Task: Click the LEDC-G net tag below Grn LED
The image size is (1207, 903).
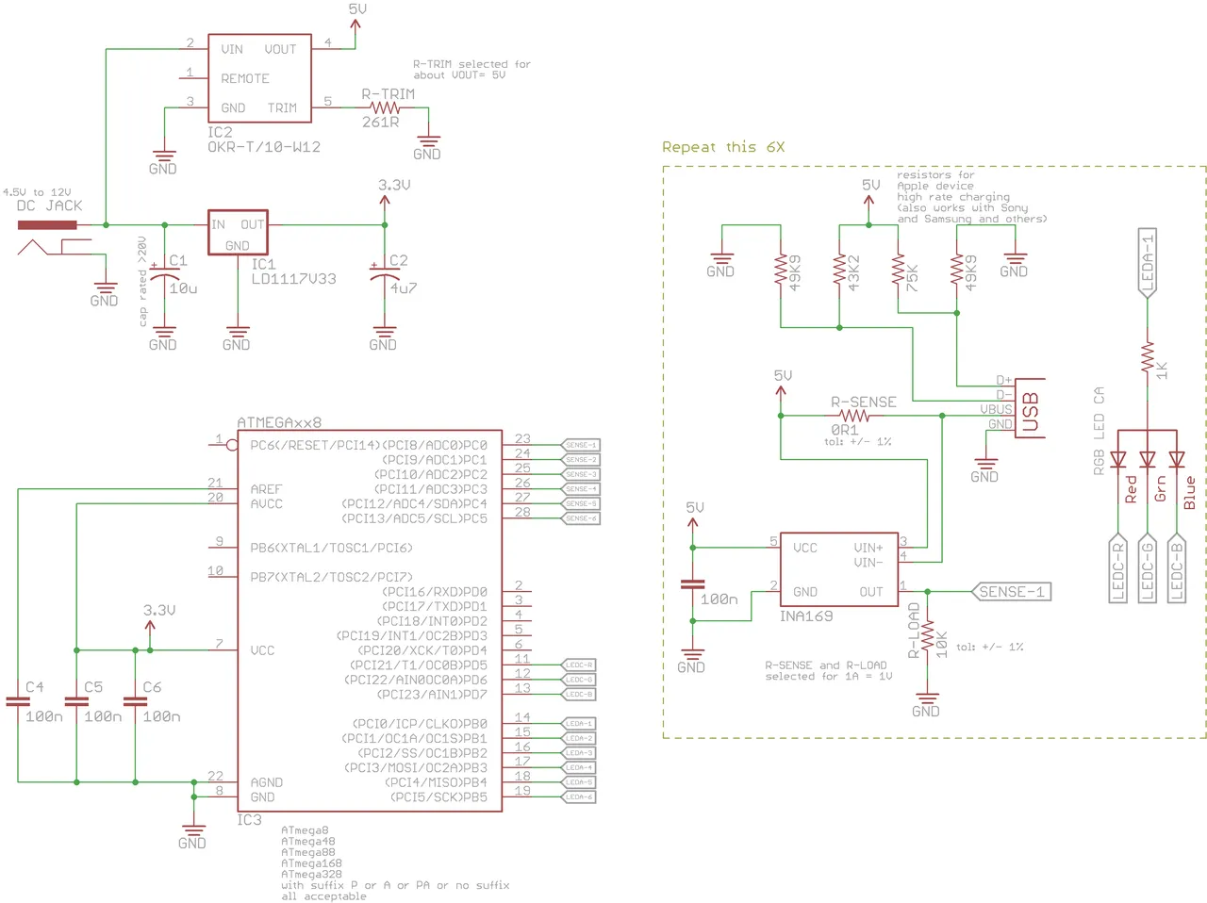Action: [1148, 568]
